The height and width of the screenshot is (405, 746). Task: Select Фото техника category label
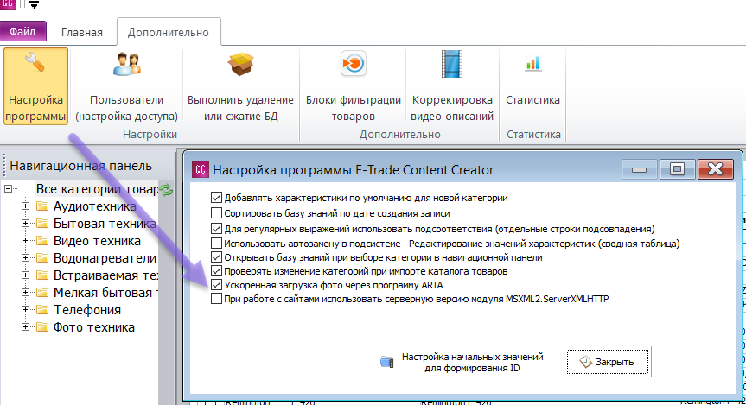pyautogui.click(x=93, y=327)
